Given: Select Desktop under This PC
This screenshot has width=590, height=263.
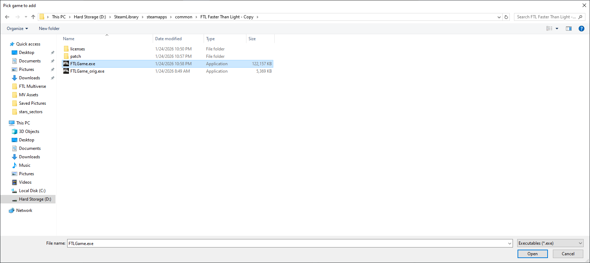Looking at the screenshot, I should click(x=27, y=140).
